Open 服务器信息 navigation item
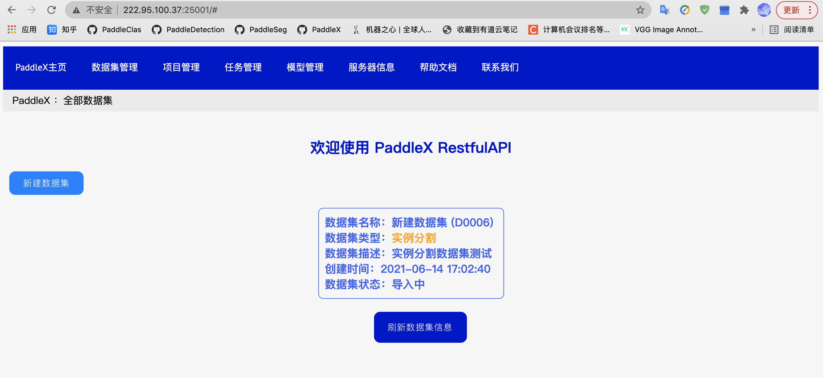 [x=371, y=67]
